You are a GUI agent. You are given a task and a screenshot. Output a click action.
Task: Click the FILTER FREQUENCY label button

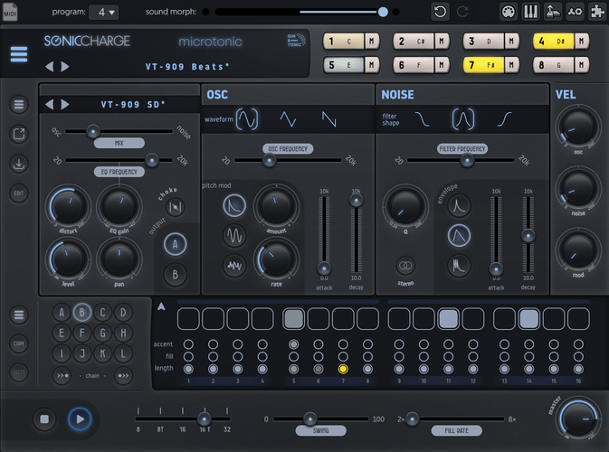click(x=462, y=149)
